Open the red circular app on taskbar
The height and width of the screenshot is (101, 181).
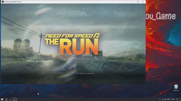point(6,99)
